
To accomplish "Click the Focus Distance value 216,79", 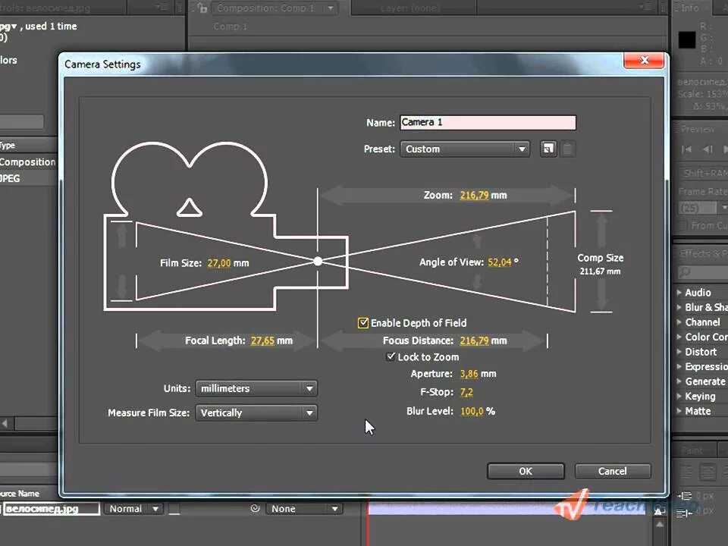I will 474,340.
